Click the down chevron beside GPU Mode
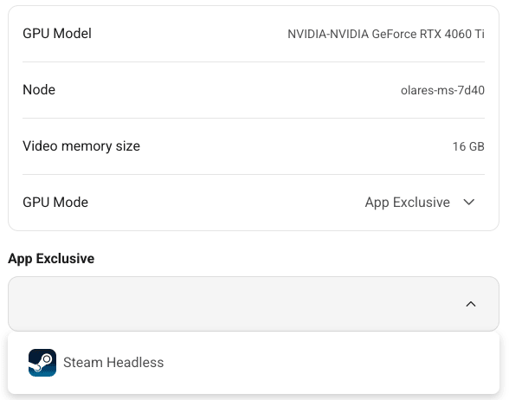Image resolution: width=509 pixels, height=400 pixels. (469, 203)
